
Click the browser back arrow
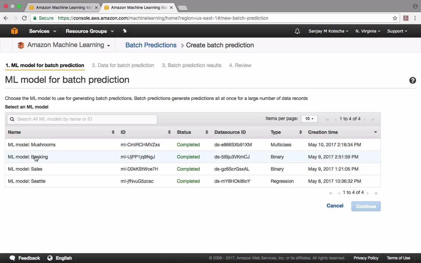coord(6,18)
